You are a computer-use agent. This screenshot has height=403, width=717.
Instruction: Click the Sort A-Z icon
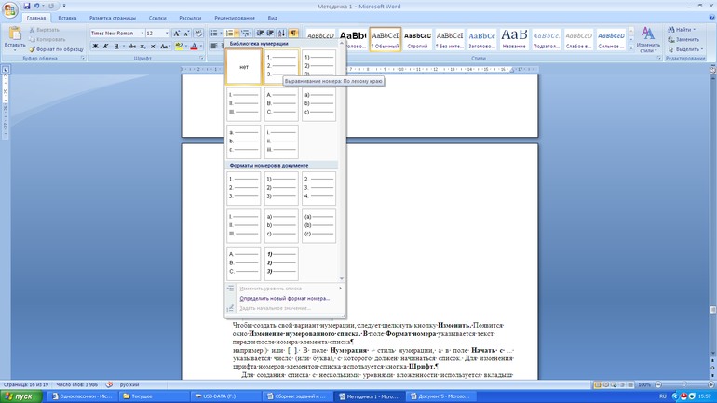coord(281,34)
